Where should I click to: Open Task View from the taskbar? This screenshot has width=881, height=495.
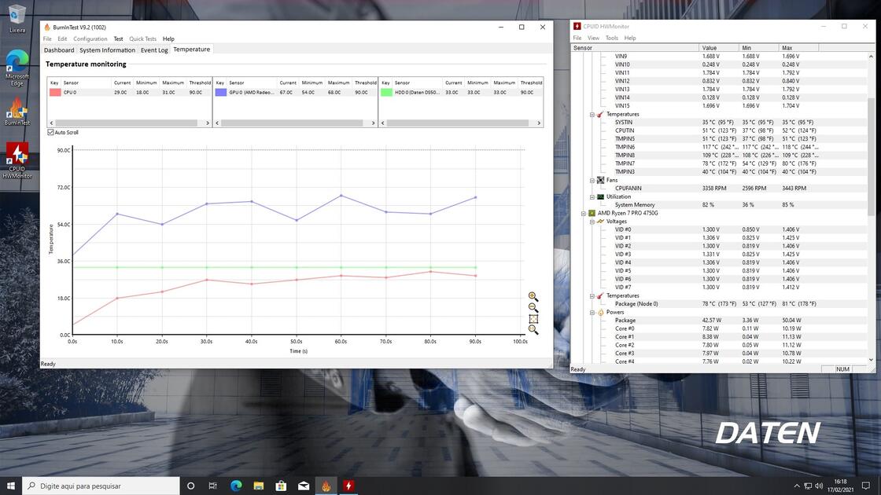(x=213, y=486)
